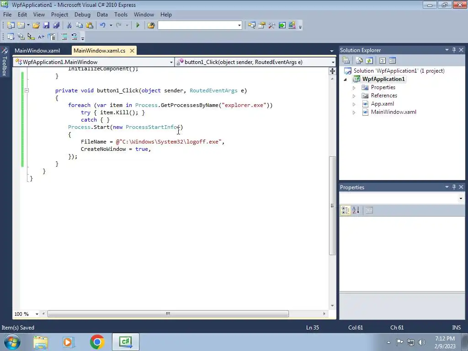Click the Undo arrow icon

103,26
